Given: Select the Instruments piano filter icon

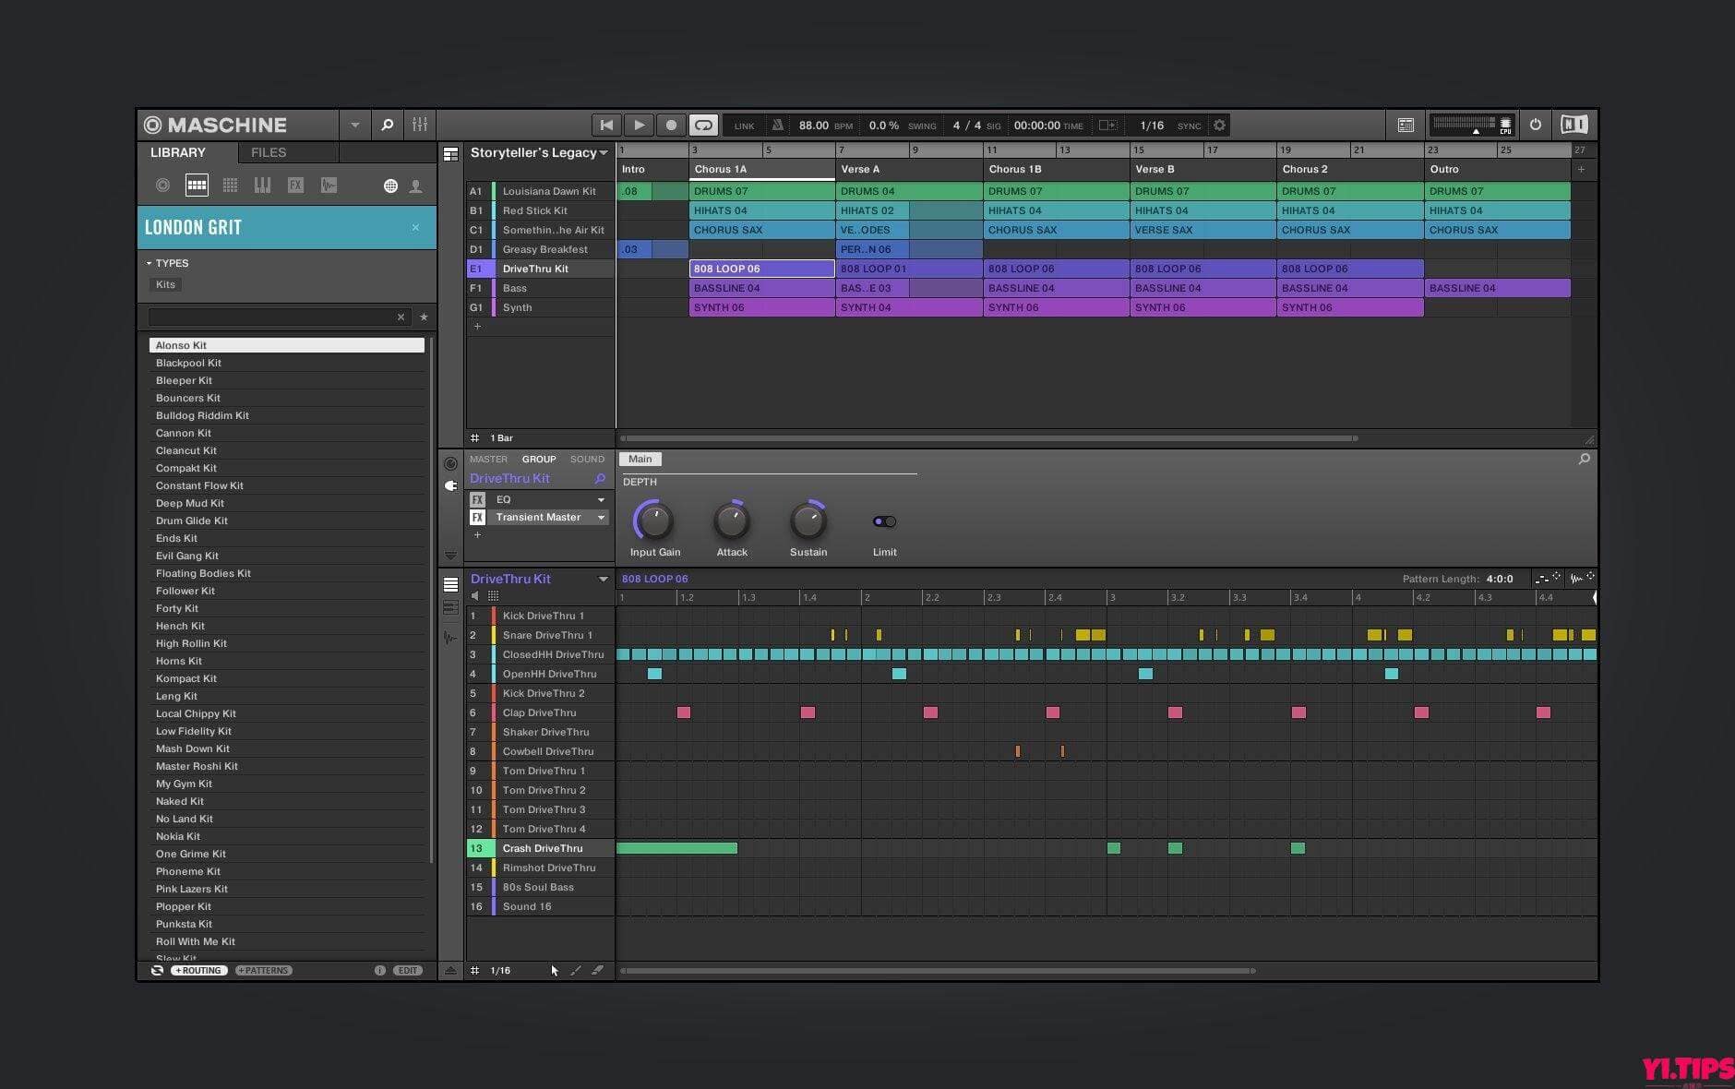Looking at the screenshot, I should click(x=263, y=185).
